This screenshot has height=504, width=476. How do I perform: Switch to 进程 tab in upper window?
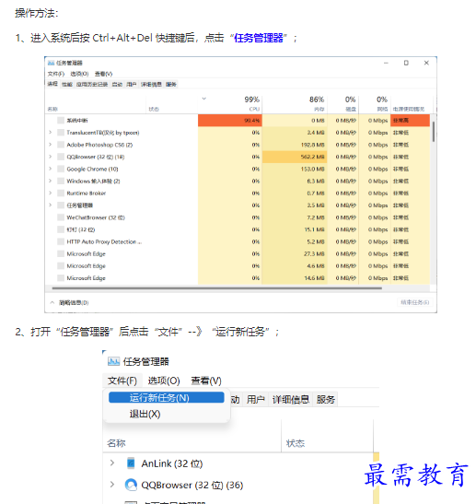(x=52, y=84)
